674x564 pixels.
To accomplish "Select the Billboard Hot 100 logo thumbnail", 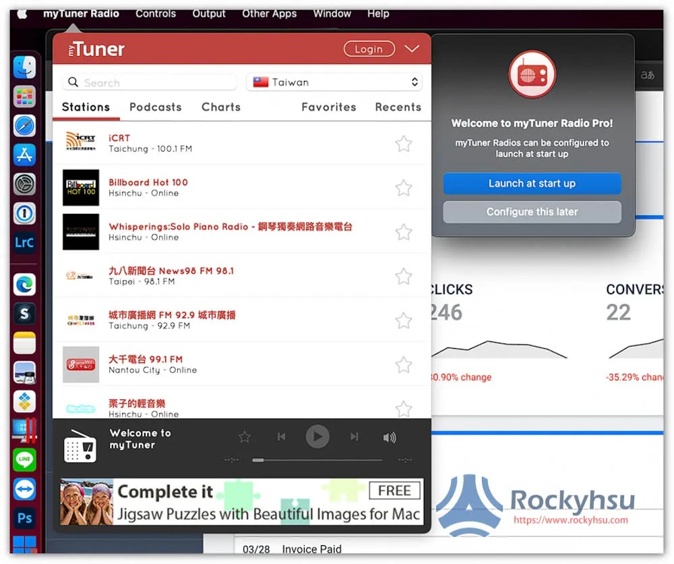I will pyautogui.click(x=81, y=188).
